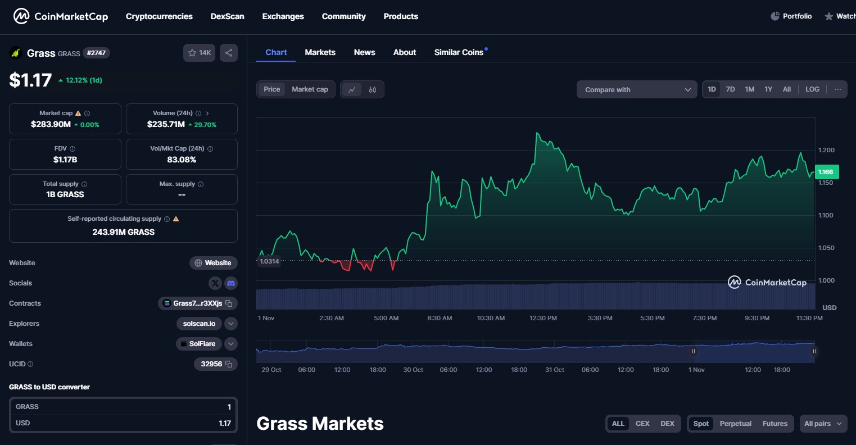Click circulating supply warning triangle

pos(176,219)
